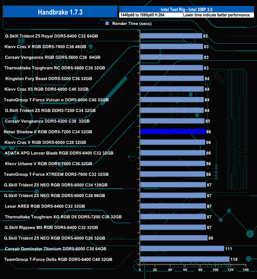Click the 1440p60 to 1080p60 H.264 subtitle
This screenshot has height=279, width=257.
click(143, 15)
